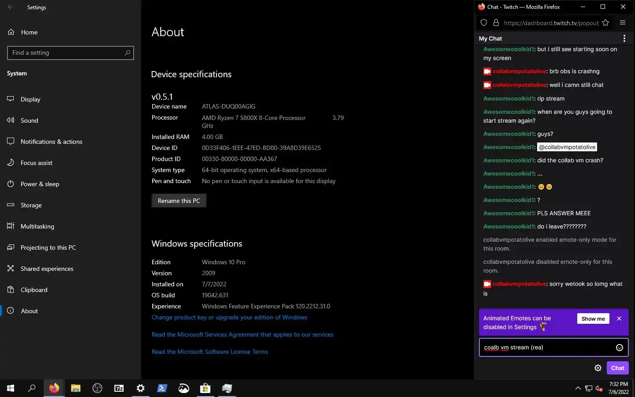Click the Twitch chat message input
This screenshot has height=397, width=635.
point(547,348)
